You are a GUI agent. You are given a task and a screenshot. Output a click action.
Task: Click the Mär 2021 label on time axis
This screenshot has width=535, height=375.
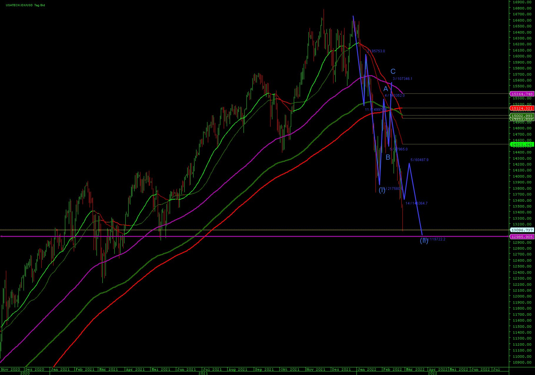[109, 369]
